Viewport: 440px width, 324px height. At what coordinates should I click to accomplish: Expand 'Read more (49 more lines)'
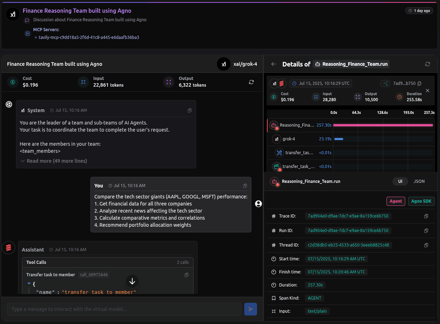click(54, 161)
